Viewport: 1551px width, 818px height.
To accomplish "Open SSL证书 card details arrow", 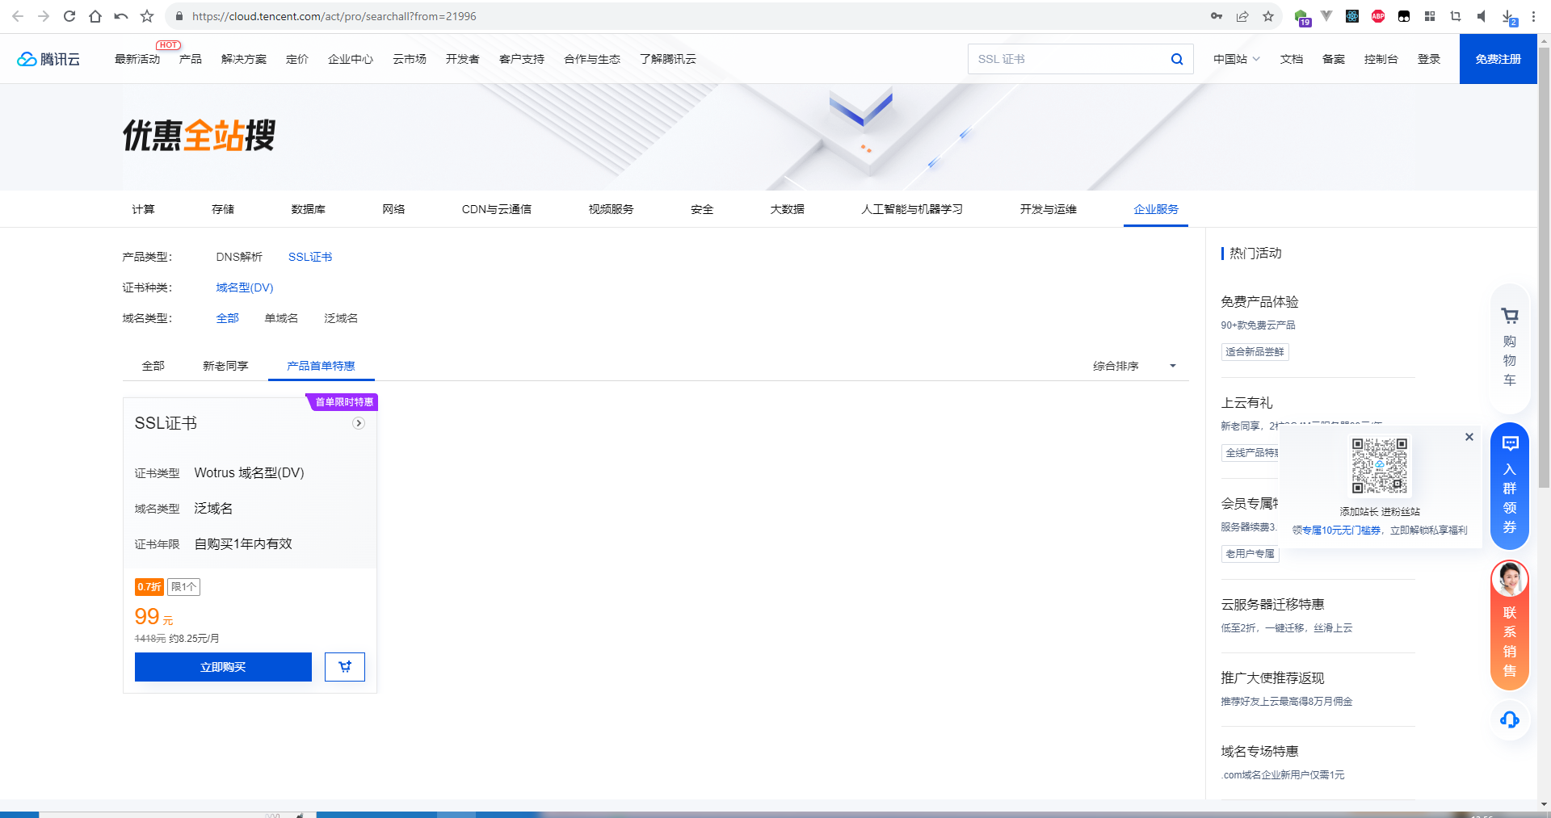I will pos(359,423).
